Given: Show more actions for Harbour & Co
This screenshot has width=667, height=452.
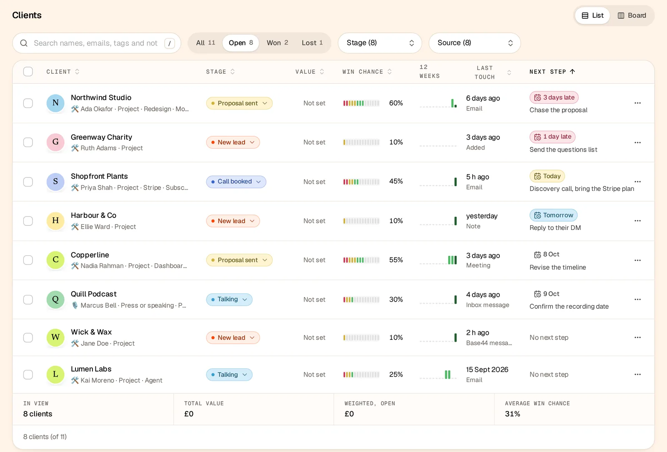Looking at the screenshot, I should click(637, 221).
